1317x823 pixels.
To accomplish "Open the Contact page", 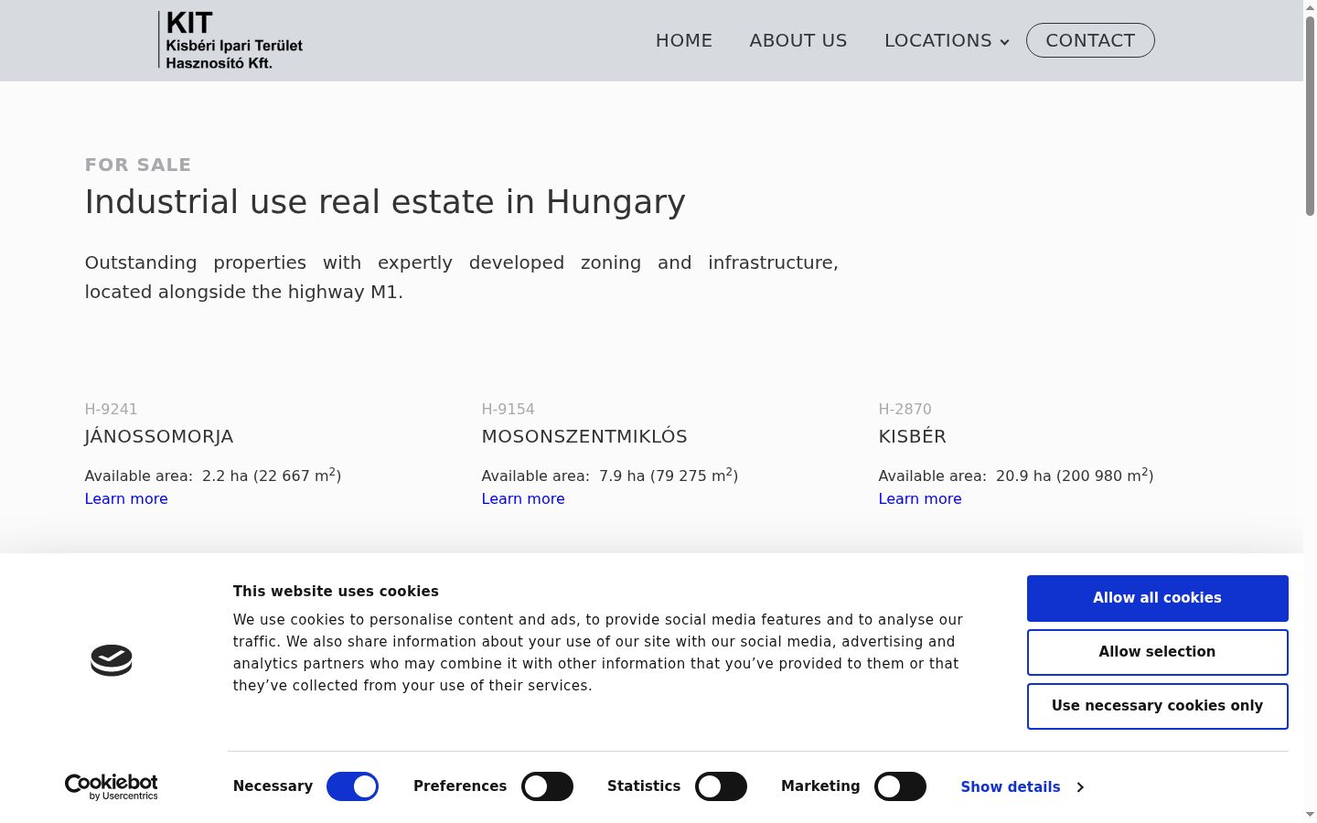I will tap(1090, 40).
